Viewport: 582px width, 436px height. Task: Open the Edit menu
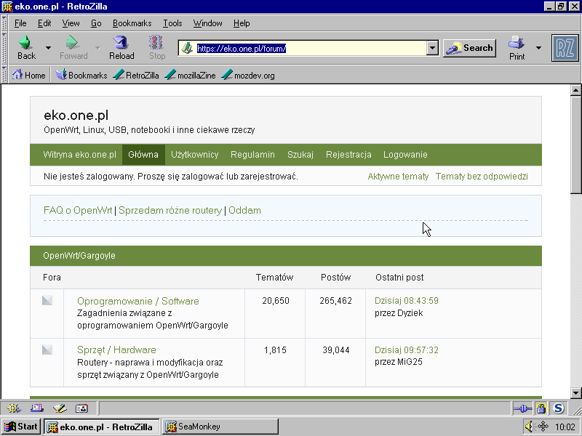(44, 23)
